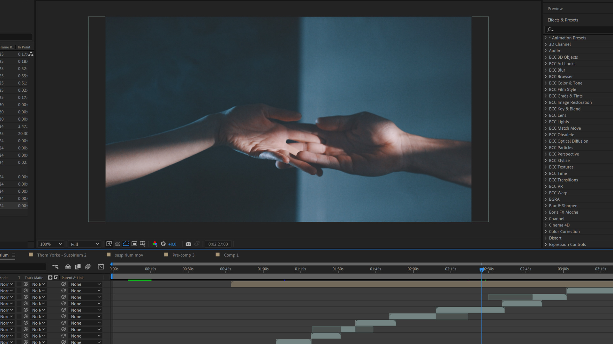Open the Full resolution dropdown
The width and height of the screenshot is (613, 344).
(x=85, y=244)
